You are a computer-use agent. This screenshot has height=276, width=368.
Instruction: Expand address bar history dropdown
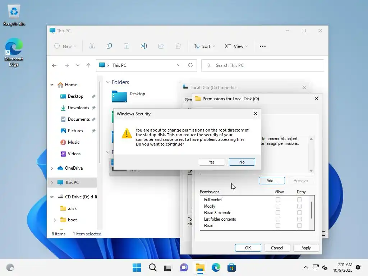(x=179, y=65)
